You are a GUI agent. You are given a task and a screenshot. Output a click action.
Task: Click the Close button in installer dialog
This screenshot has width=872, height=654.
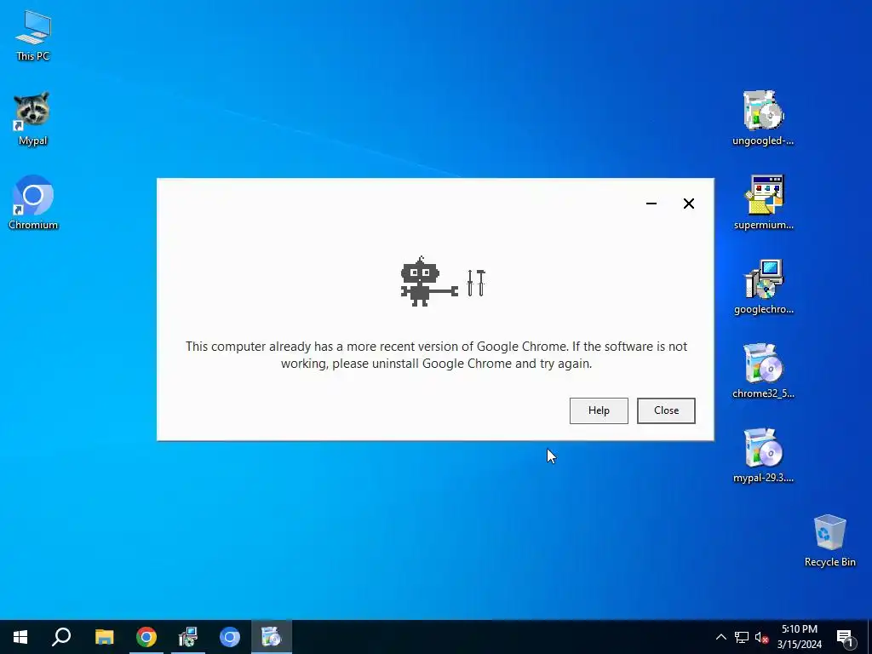[666, 410]
